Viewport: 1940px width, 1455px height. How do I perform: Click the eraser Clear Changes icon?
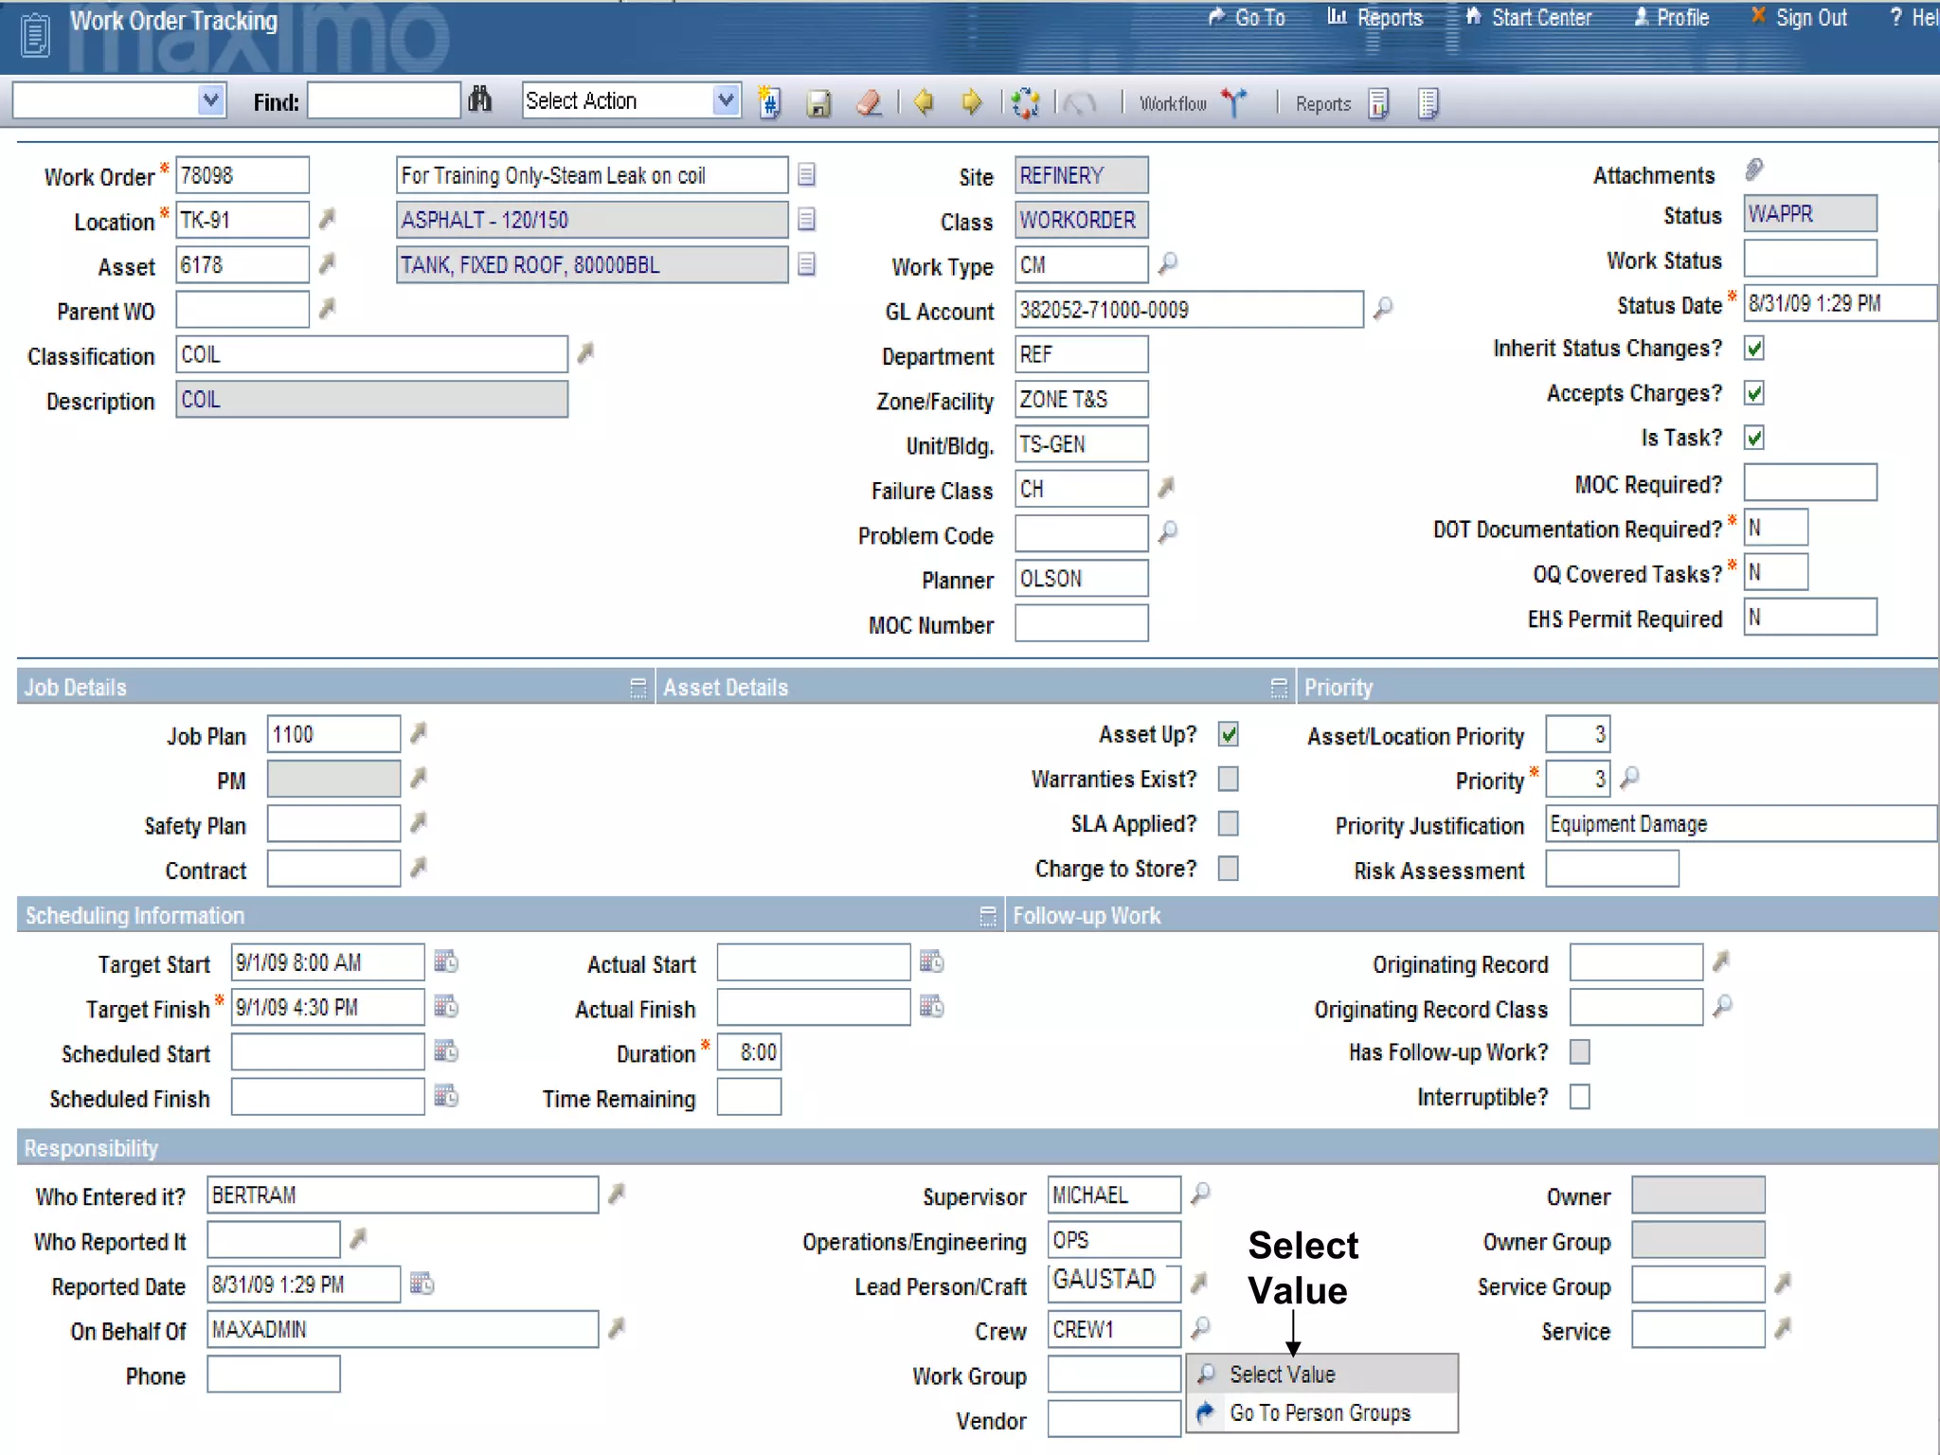(x=869, y=102)
